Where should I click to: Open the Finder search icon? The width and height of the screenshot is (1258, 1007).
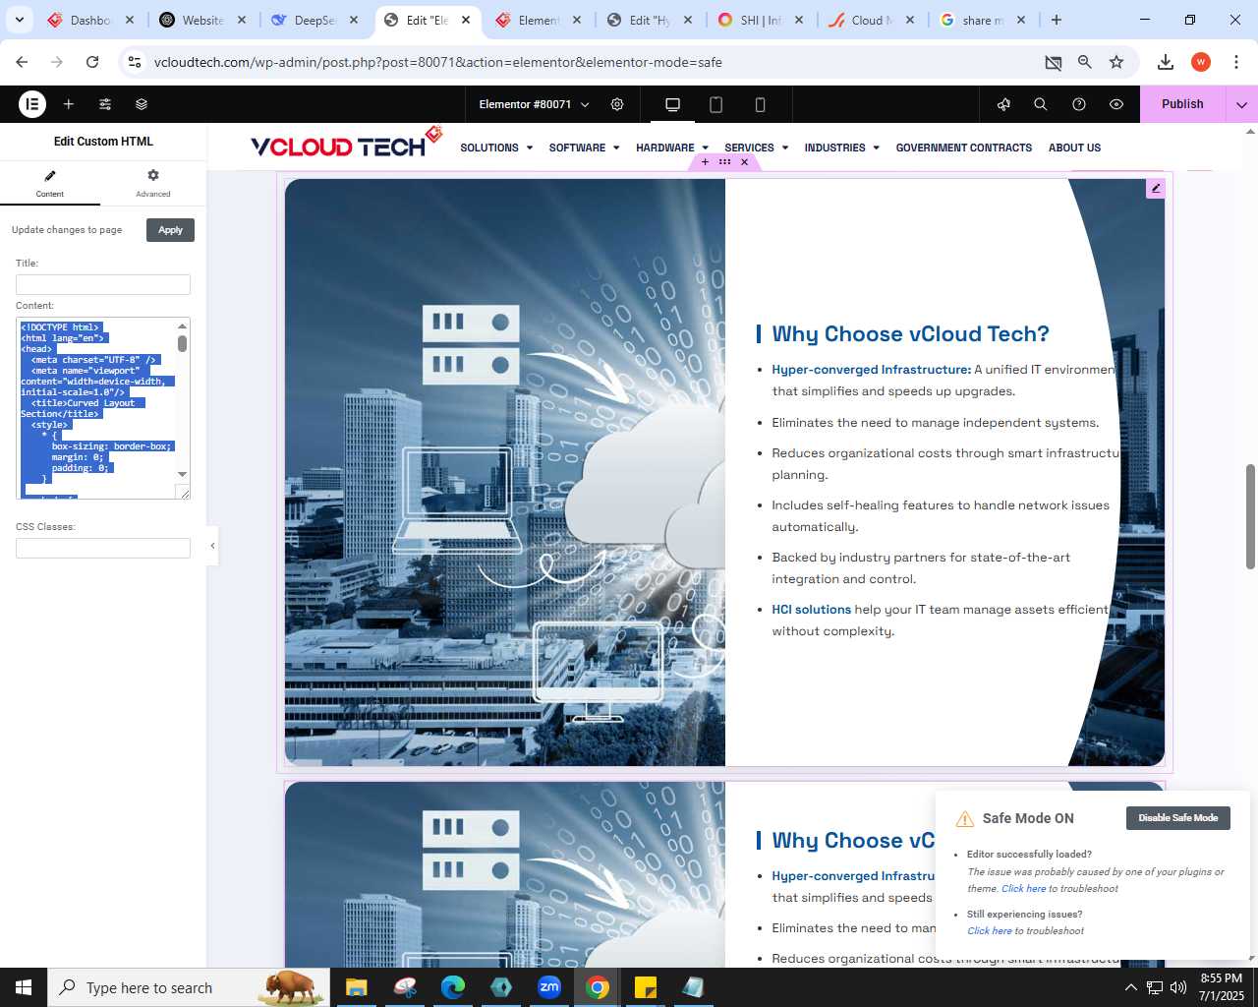pos(1041,104)
